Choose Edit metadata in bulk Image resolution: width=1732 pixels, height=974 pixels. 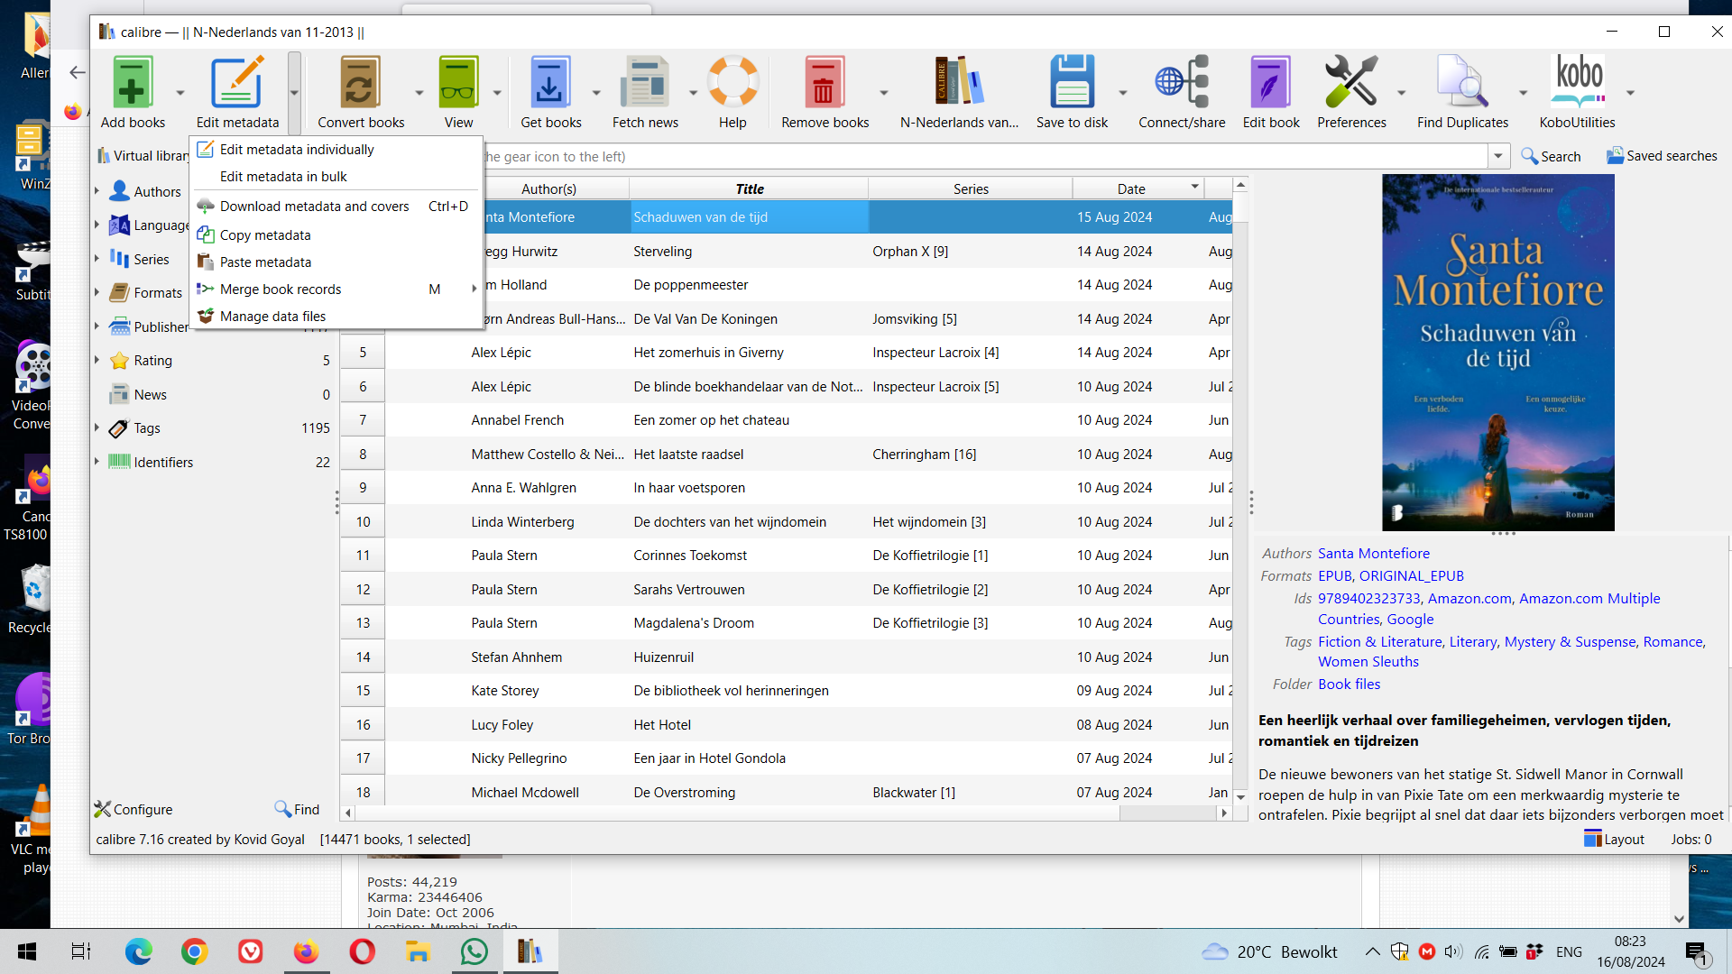[x=283, y=177]
